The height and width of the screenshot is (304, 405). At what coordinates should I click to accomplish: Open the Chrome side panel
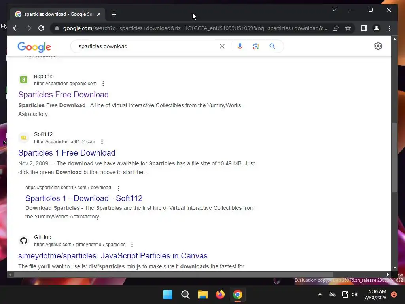coord(364,28)
